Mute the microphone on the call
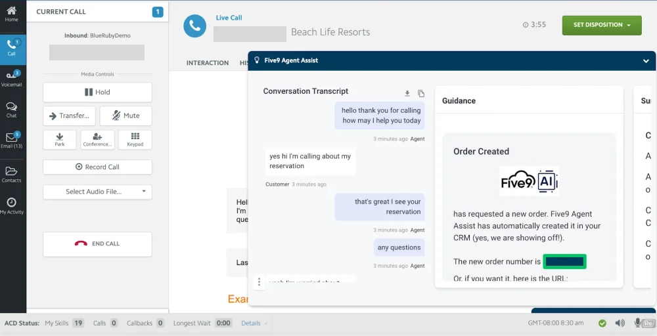657x336 pixels. pyautogui.click(x=125, y=116)
